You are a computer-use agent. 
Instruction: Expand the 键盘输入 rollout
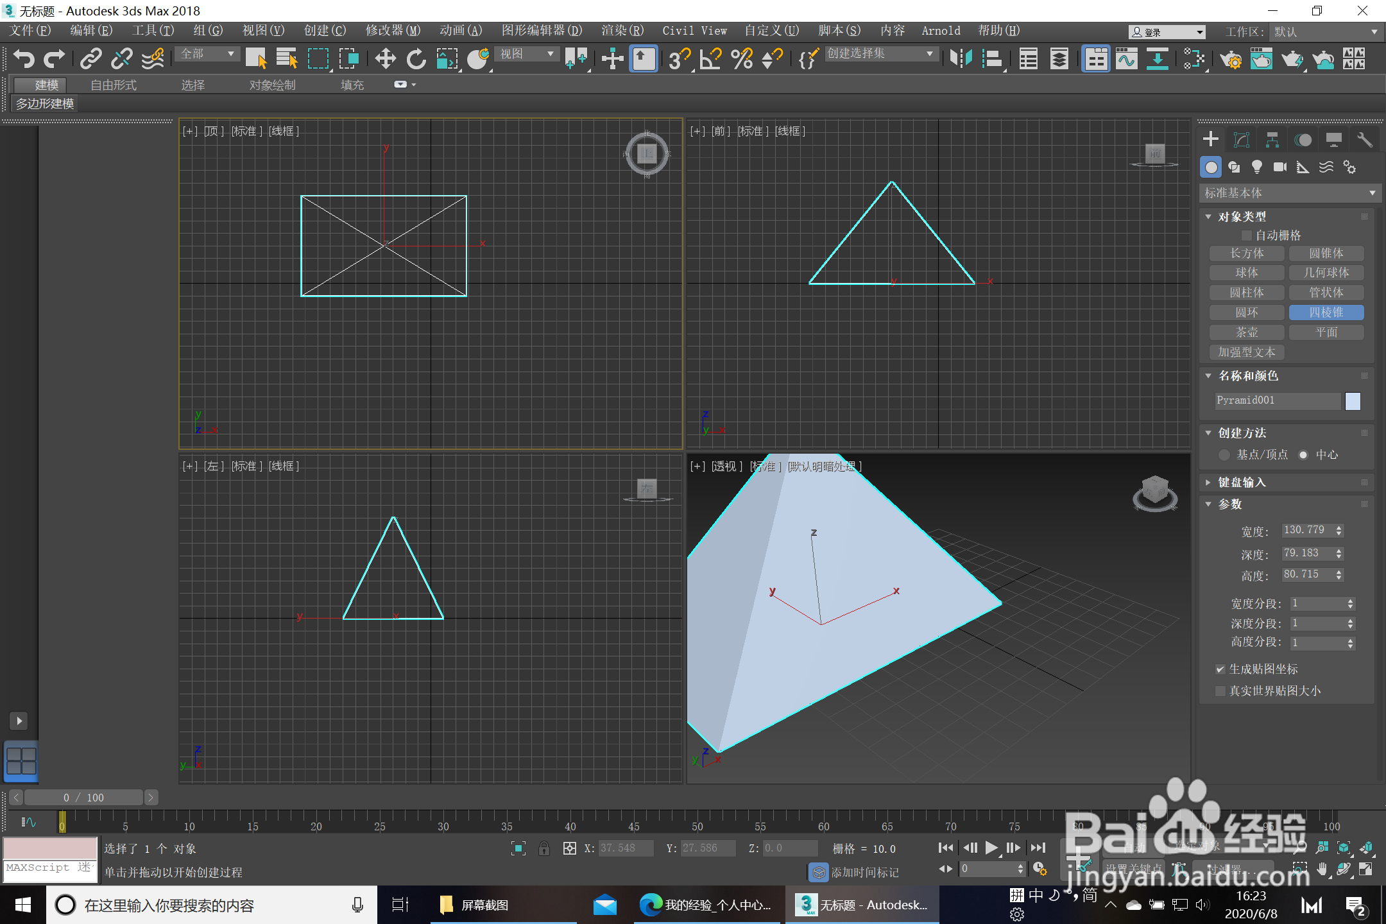(x=1242, y=483)
